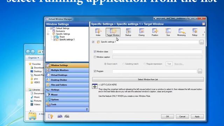Image resolution: width=224 pixels, height=126 pixels.
Task: Open the More info link
Action: (178, 64)
